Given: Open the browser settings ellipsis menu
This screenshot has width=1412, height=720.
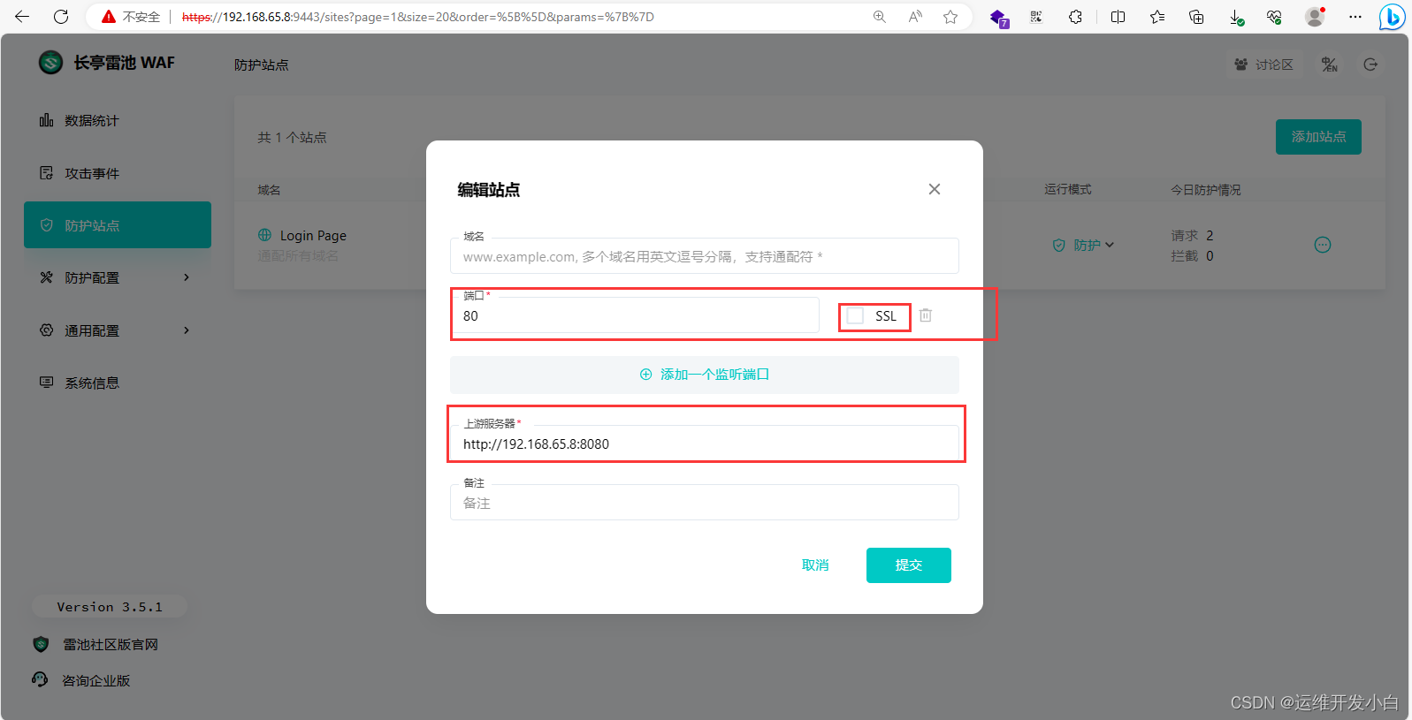Looking at the screenshot, I should pos(1355,17).
